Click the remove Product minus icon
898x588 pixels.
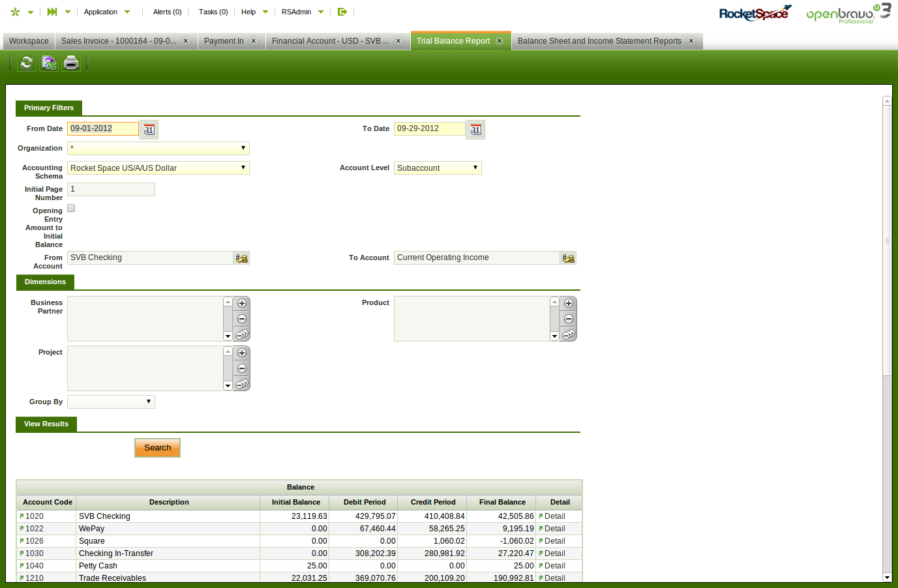569,319
